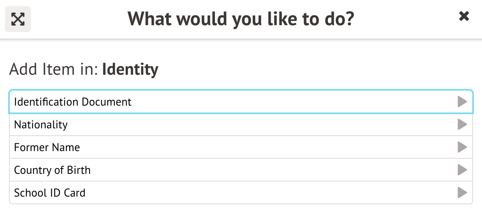Click the word Document in the first row
Image resolution: width=482 pixels, height=212 pixels.
107,102
